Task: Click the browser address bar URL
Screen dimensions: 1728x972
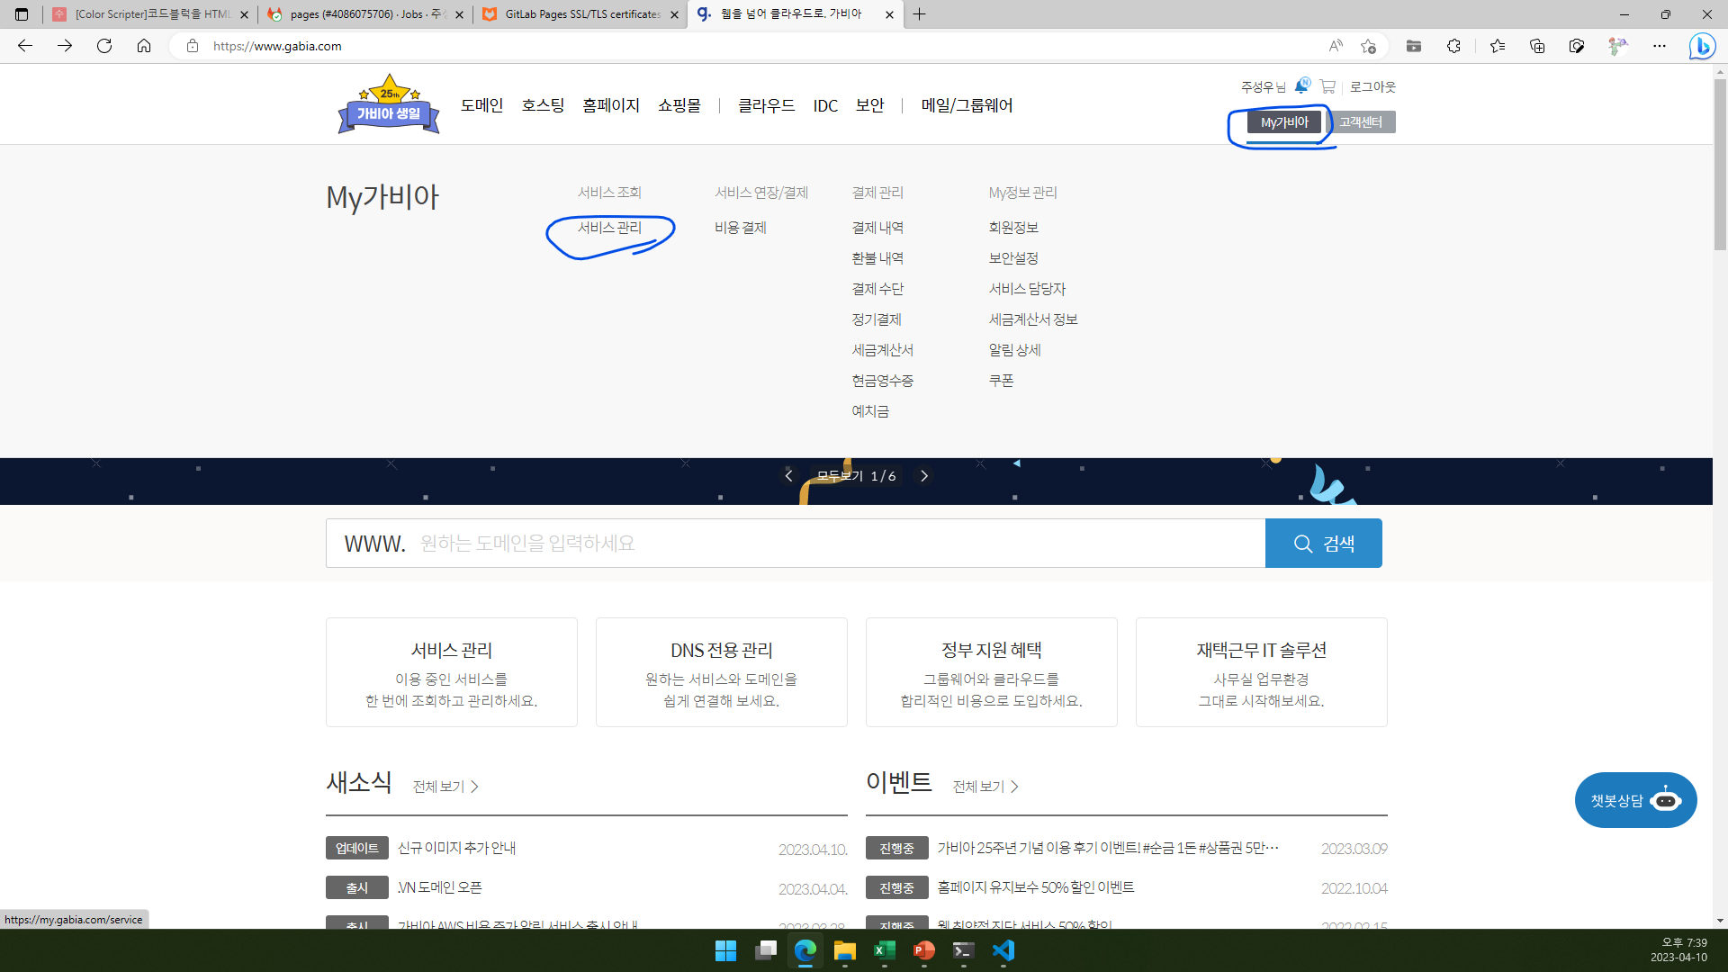Action: tap(277, 46)
